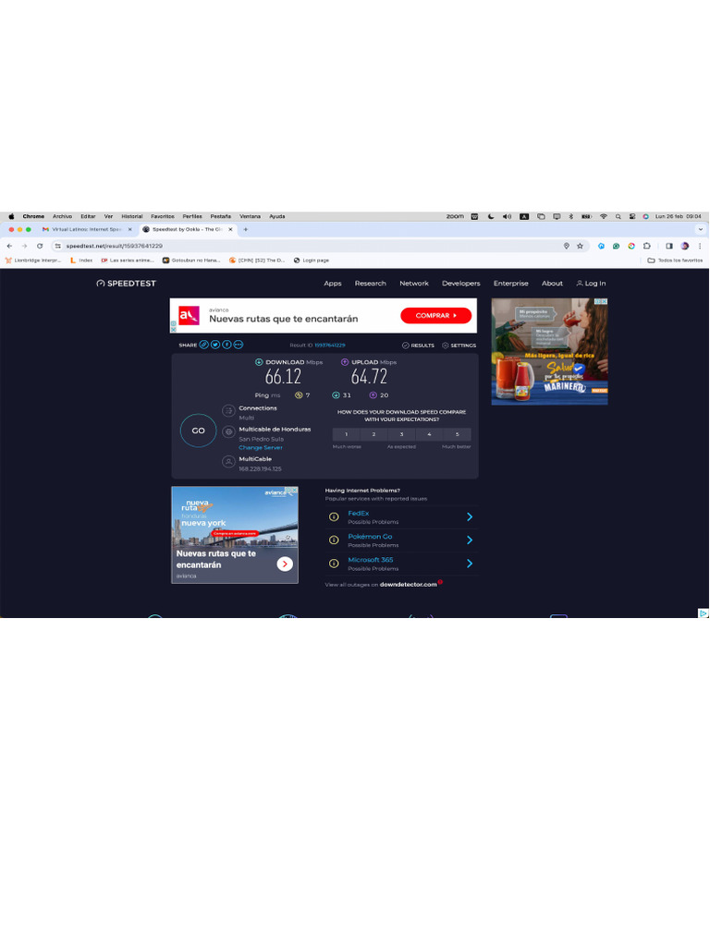Switch to Virtual Latinos Gmail tab
710x946 pixels.
[x=87, y=229]
